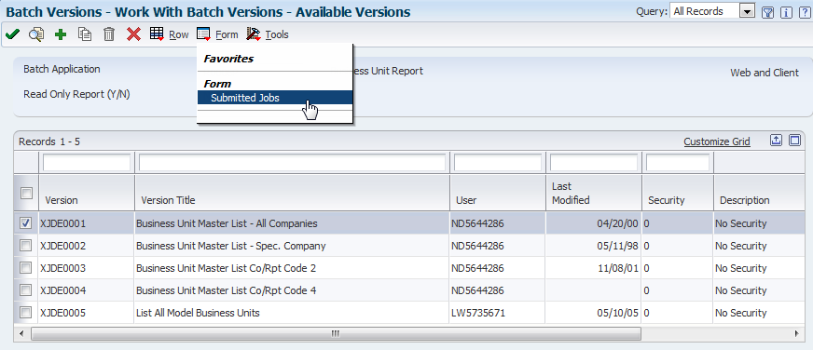Click the green plus Add icon

[61, 34]
